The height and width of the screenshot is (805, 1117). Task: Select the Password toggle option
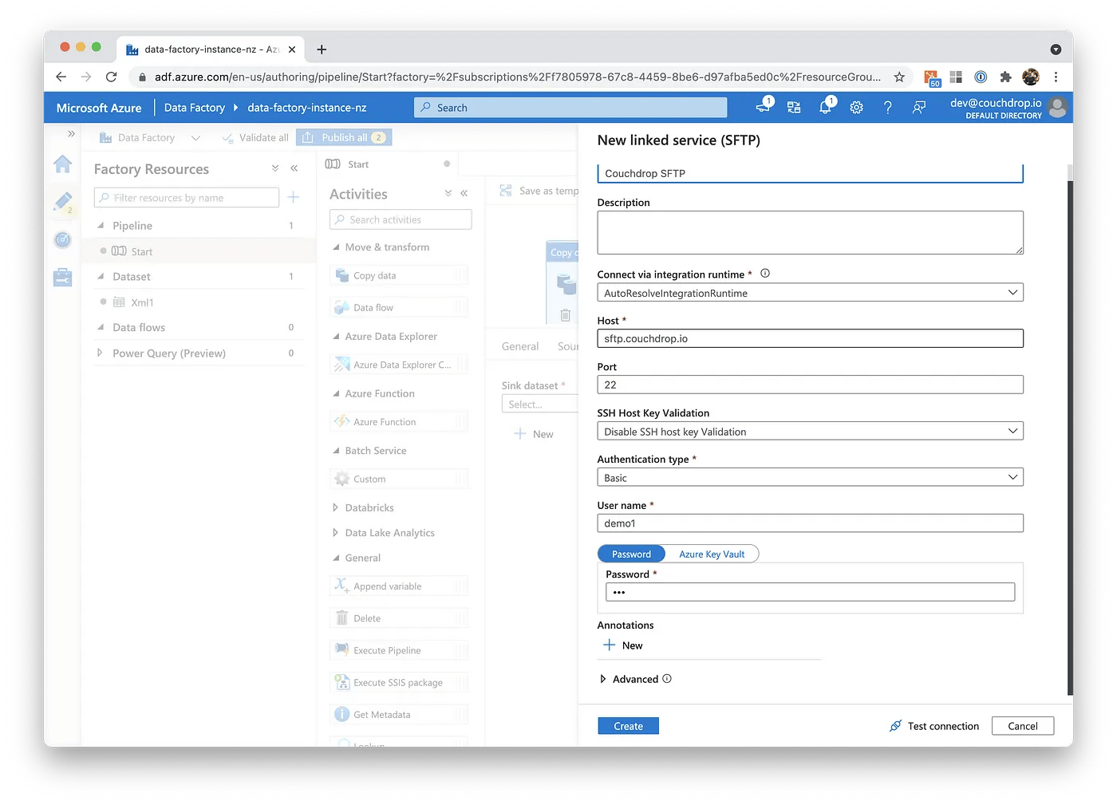point(631,554)
